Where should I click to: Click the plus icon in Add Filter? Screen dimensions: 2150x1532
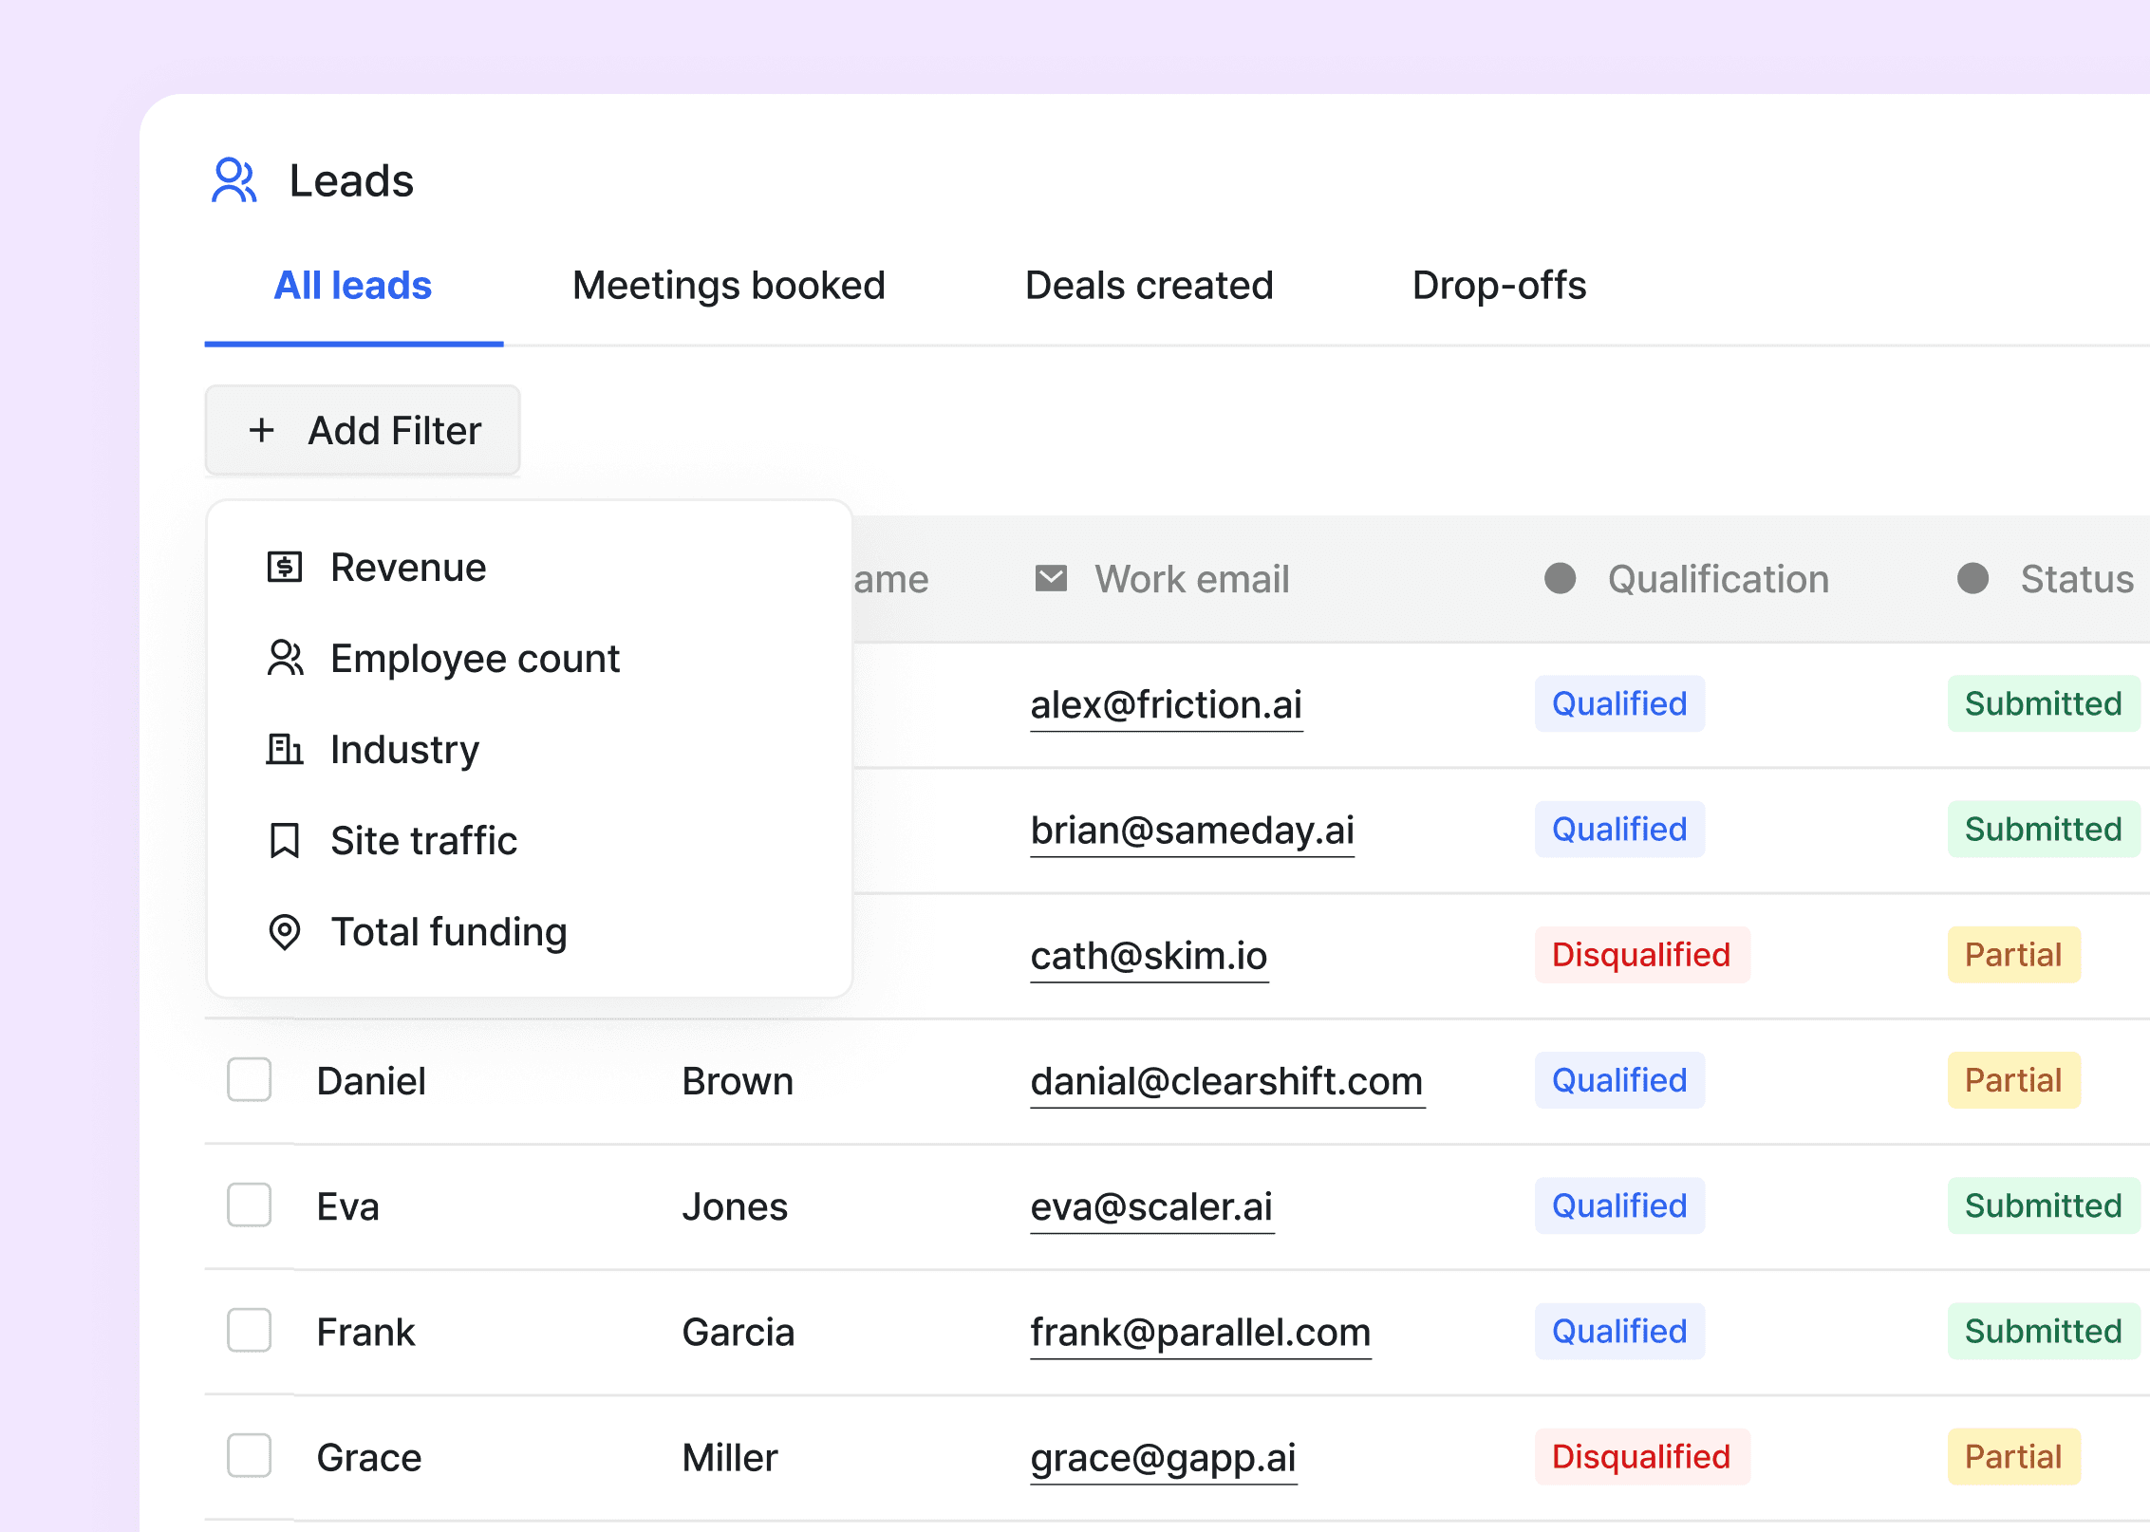click(262, 431)
